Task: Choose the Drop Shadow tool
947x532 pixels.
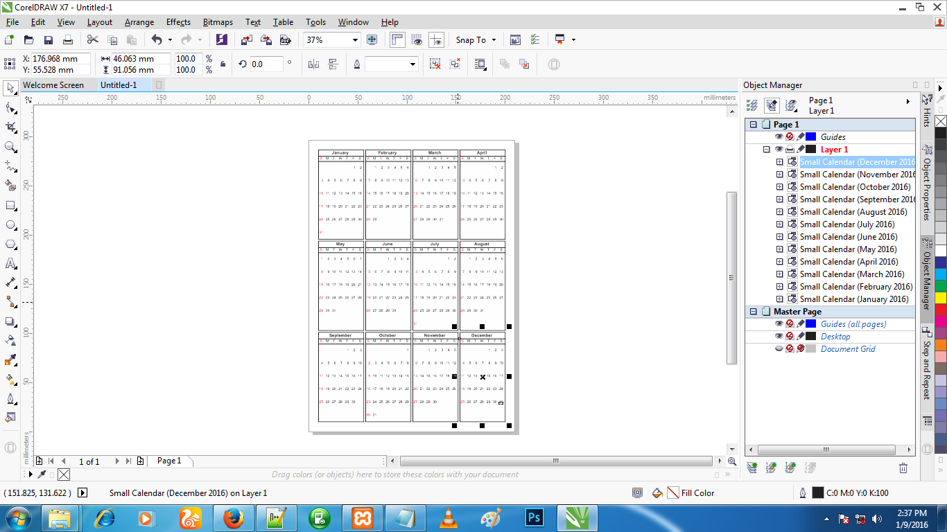Action: pos(10,321)
